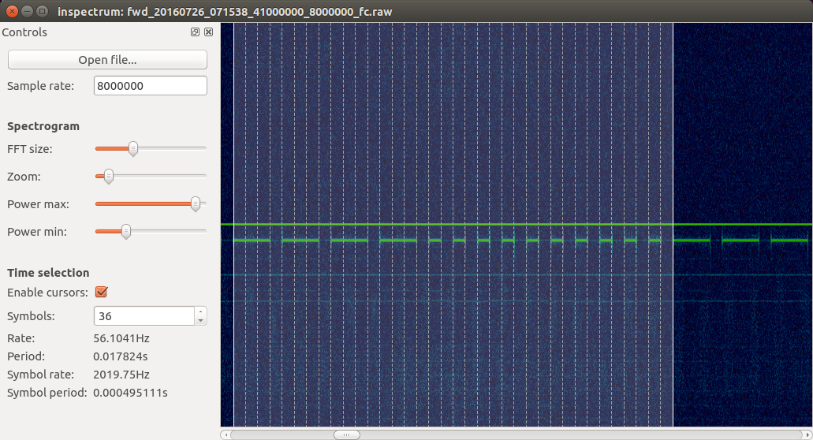Click the Spectrogram section heading
The image size is (813, 440).
tap(43, 126)
